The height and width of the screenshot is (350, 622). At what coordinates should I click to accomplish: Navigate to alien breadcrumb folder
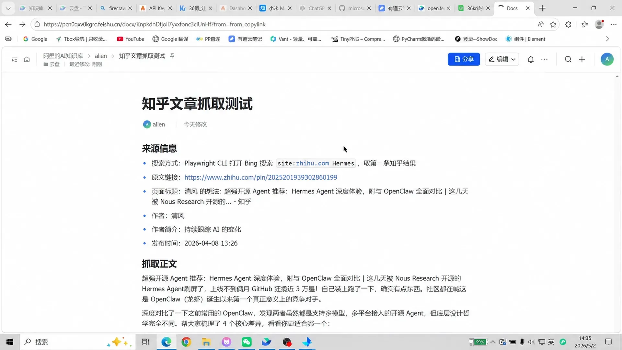coord(101,56)
